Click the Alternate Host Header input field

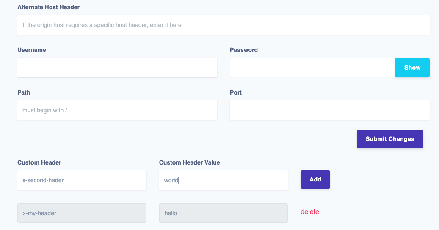coord(224,25)
